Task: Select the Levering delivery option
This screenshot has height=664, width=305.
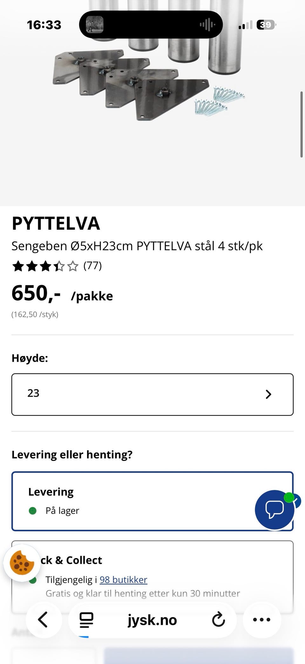Action: coord(133,501)
